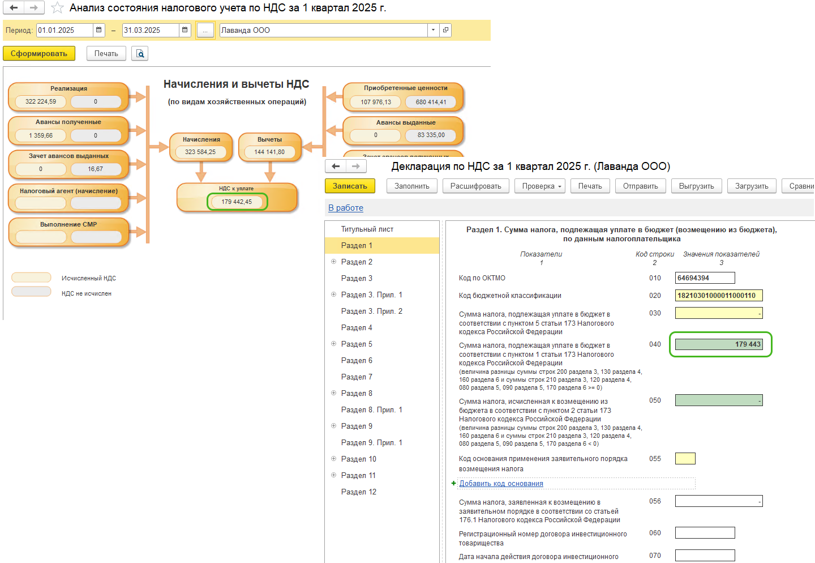Click the ОКТМО code input field

tap(705, 278)
